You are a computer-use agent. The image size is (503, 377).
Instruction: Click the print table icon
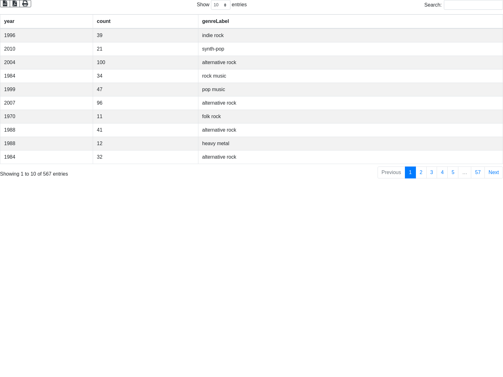(25, 3)
